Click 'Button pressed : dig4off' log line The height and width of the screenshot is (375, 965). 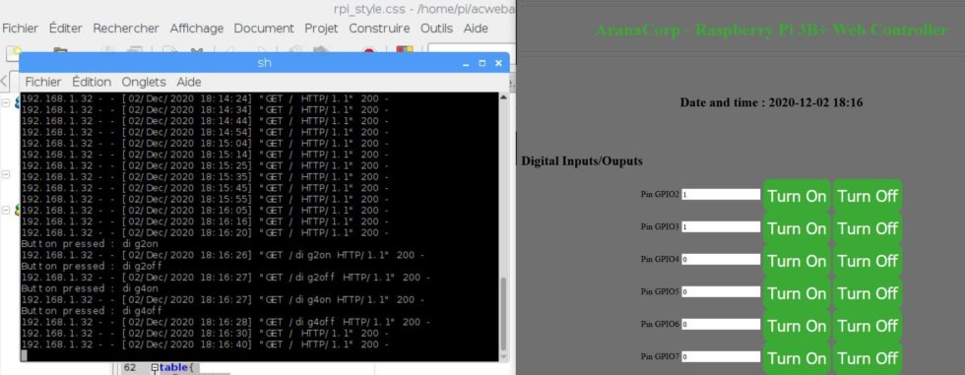point(93,311)
